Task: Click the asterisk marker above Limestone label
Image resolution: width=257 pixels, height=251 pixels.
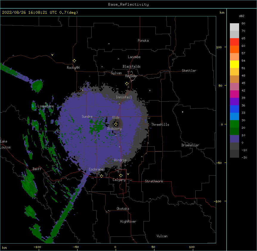Action: pos(46,103)
